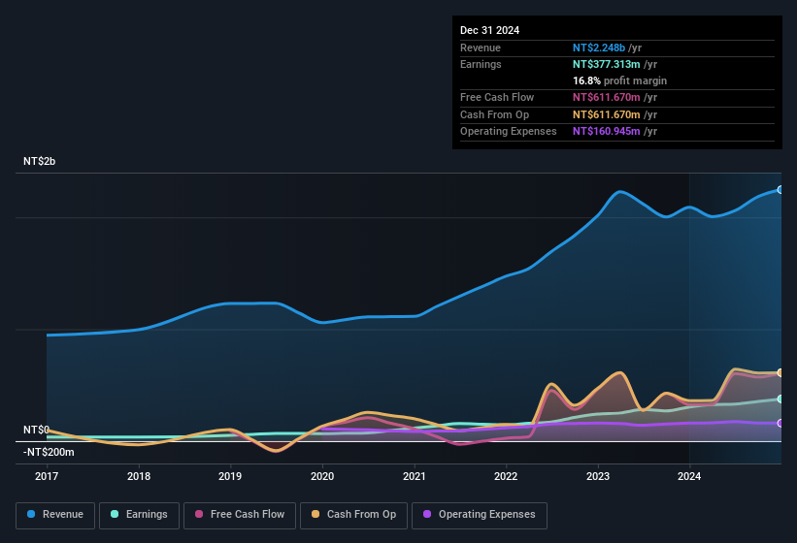Toggle the Cash From Op legend button
This screenshot has width=797, height=543.
pos(353,515)
